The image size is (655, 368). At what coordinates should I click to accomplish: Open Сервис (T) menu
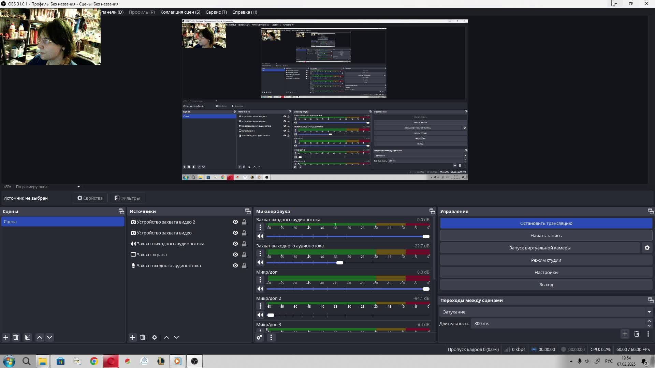click(x=216, y=12)
